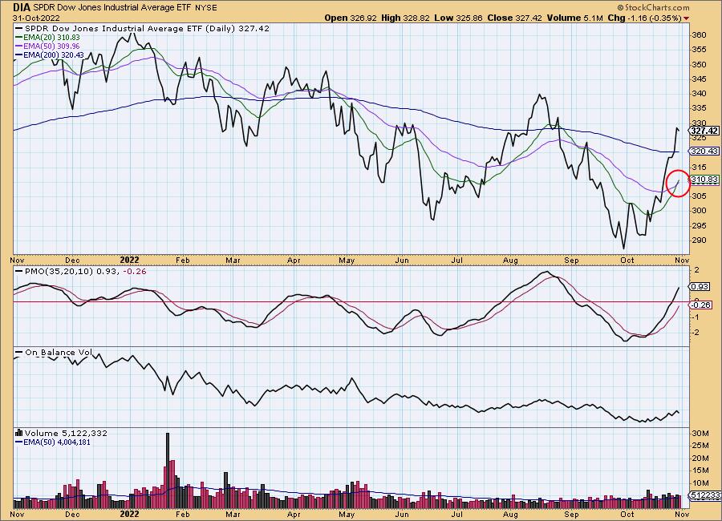Click the 31-Oct-2022 date label
This screenshot has width=722, height=521.
[x=34, y=18]
